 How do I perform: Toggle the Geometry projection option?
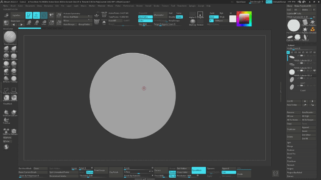(145, 17)
